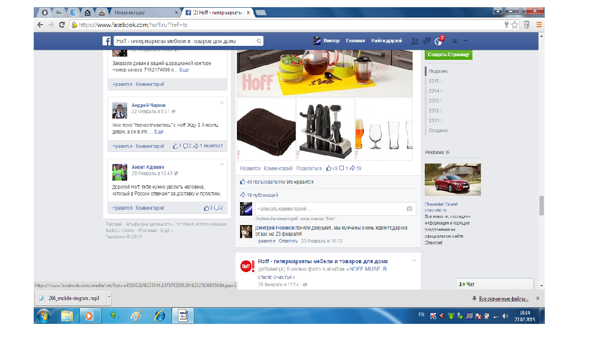Screen dimensions: 614x345
Task: Open the Chevrolet Cruze ad image
Action: [453, 180]
